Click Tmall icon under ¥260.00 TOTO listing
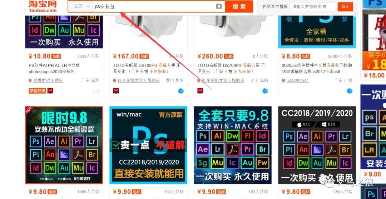Viewport: 386px width, 199px height. tap(200, 91)
